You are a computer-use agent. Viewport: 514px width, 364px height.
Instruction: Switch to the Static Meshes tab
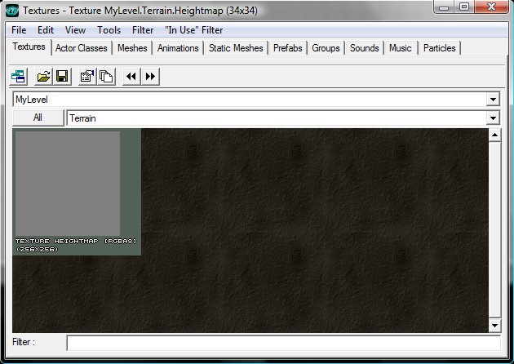[236, 48]
